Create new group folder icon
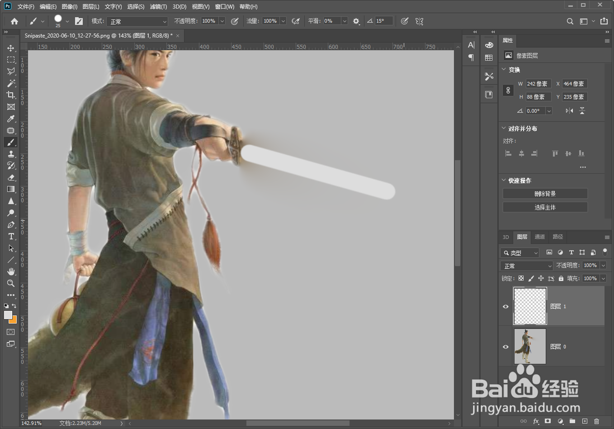The width and height of the screenshot is (614, 429). [572, 421]
